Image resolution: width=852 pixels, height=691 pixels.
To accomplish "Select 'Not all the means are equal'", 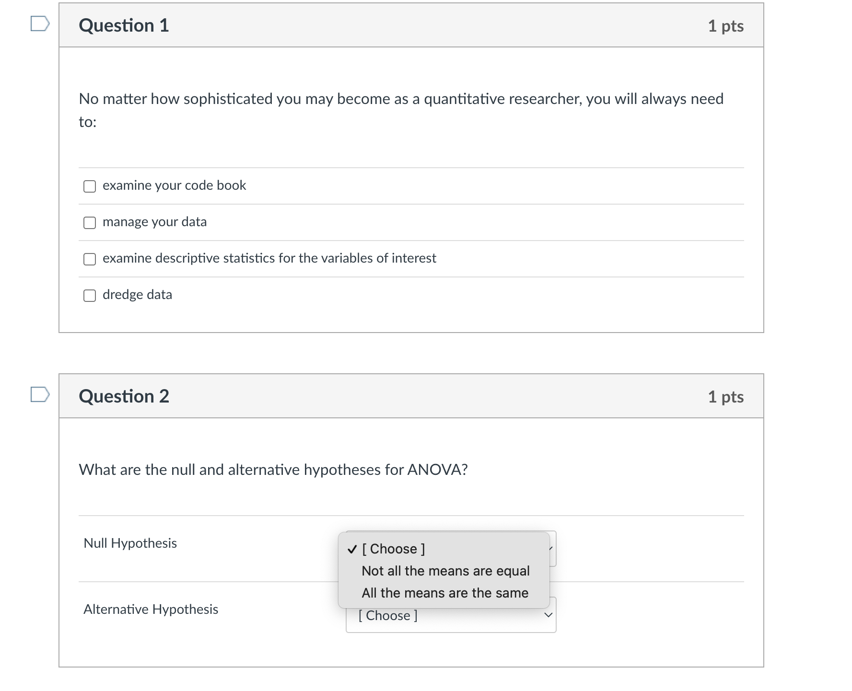I will [x=445, y=571].
